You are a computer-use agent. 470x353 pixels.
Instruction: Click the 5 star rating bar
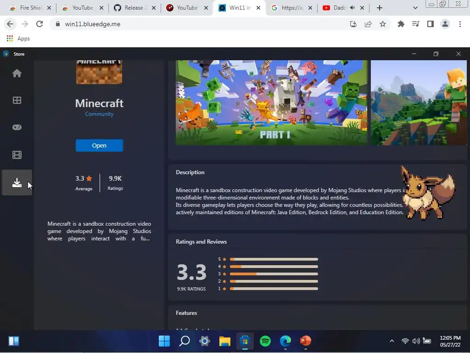pos(274,259)
